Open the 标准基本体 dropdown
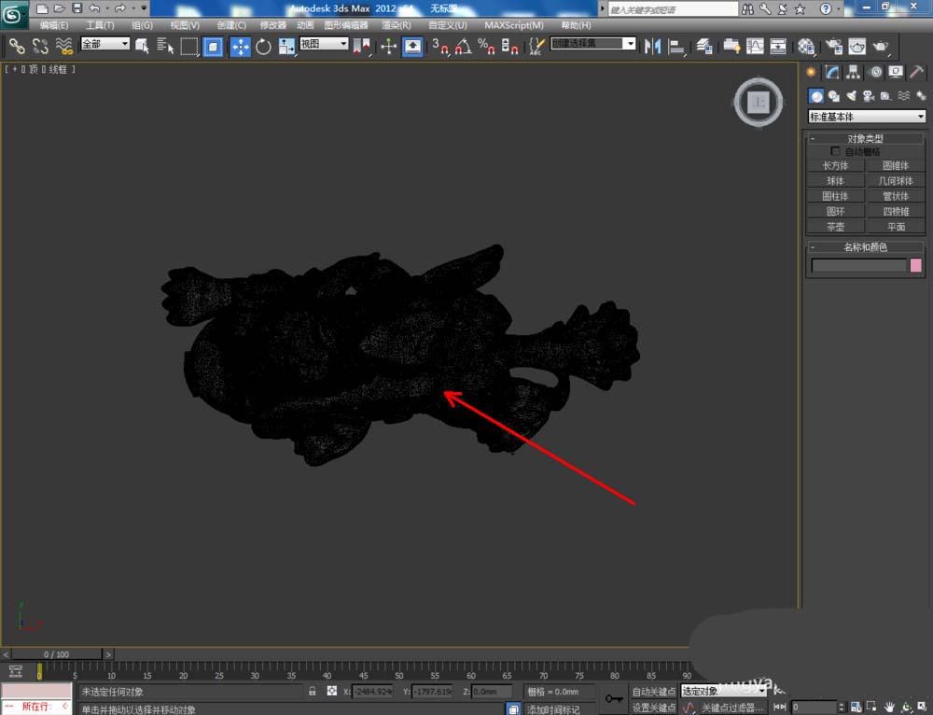 [867, 117]
